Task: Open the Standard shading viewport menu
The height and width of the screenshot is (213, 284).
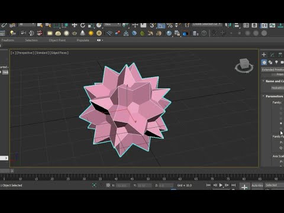Action: point(42,53)
